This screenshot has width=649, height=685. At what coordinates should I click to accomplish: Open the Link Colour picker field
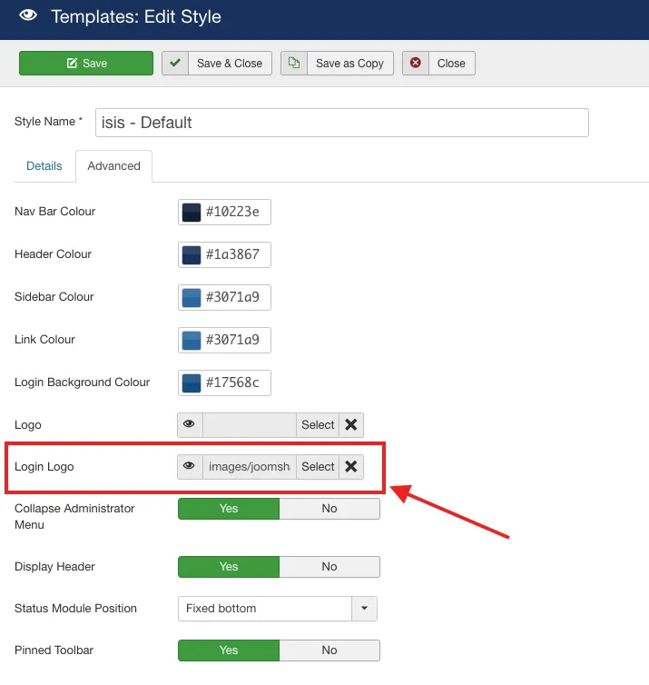coord(224,340)
